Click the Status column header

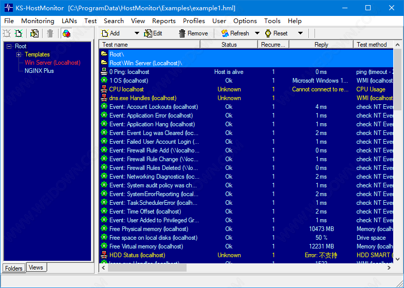[229, 45]
